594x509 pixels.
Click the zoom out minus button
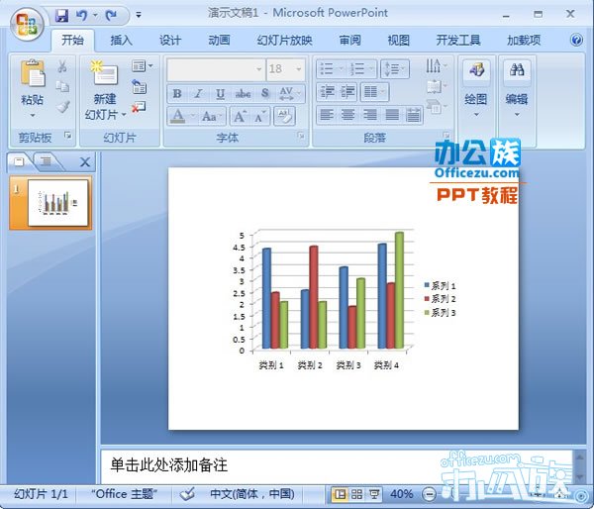tap(430, 493)
